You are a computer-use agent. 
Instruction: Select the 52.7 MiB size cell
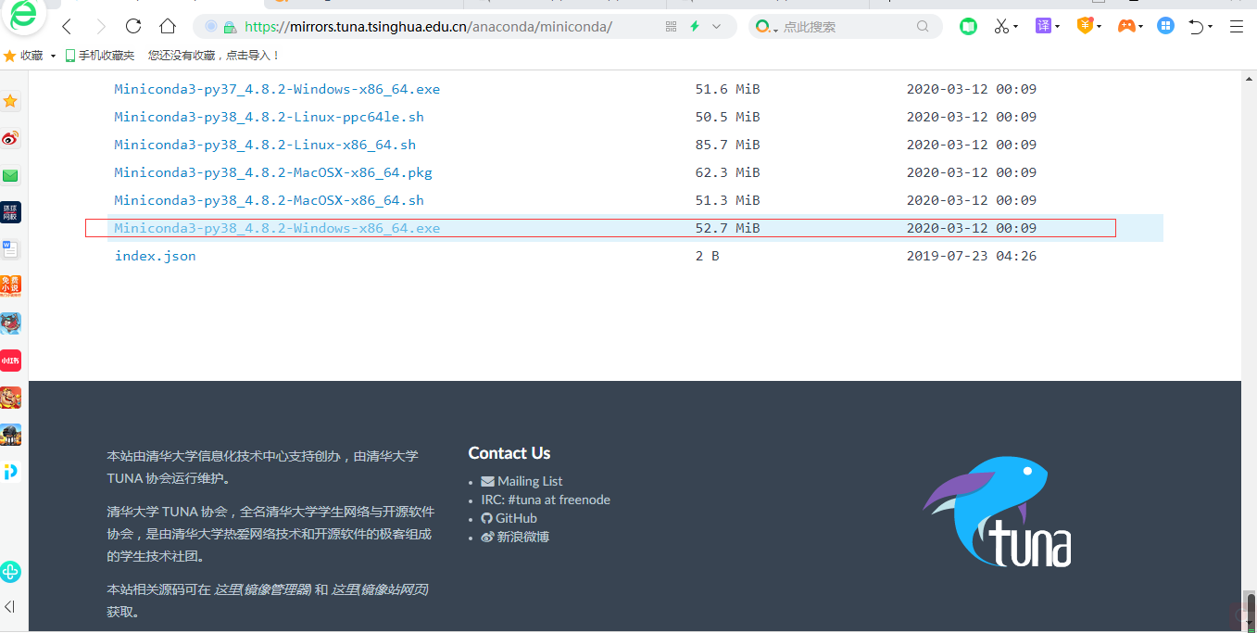coord(727,228)
